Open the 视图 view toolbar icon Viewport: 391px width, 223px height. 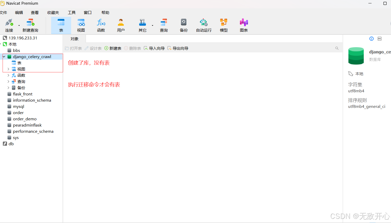(x=81, y=25)
